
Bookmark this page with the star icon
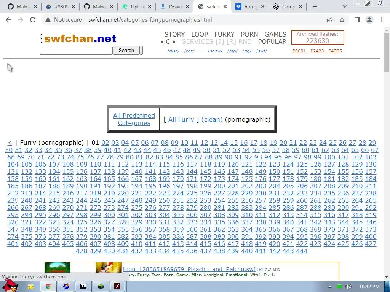342,20
